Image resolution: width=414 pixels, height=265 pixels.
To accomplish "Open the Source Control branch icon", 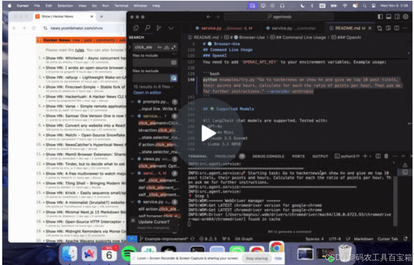I will [159, 28].
